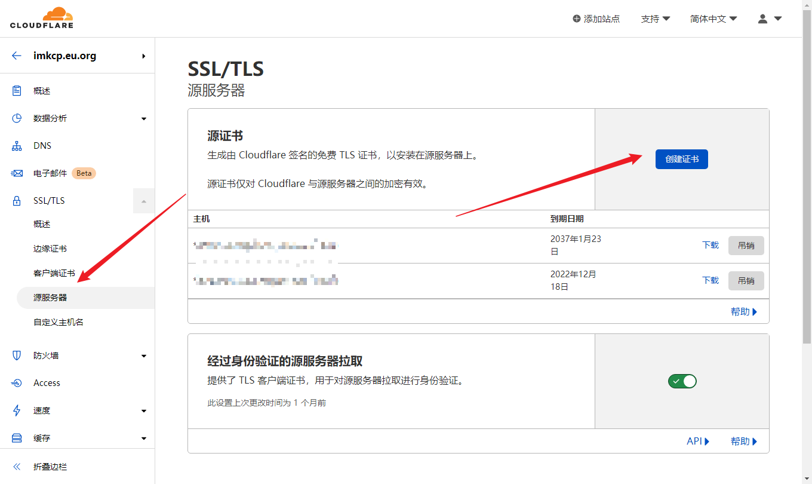Click the DNS network icon

pyautogui.click(x=17, y=146)
